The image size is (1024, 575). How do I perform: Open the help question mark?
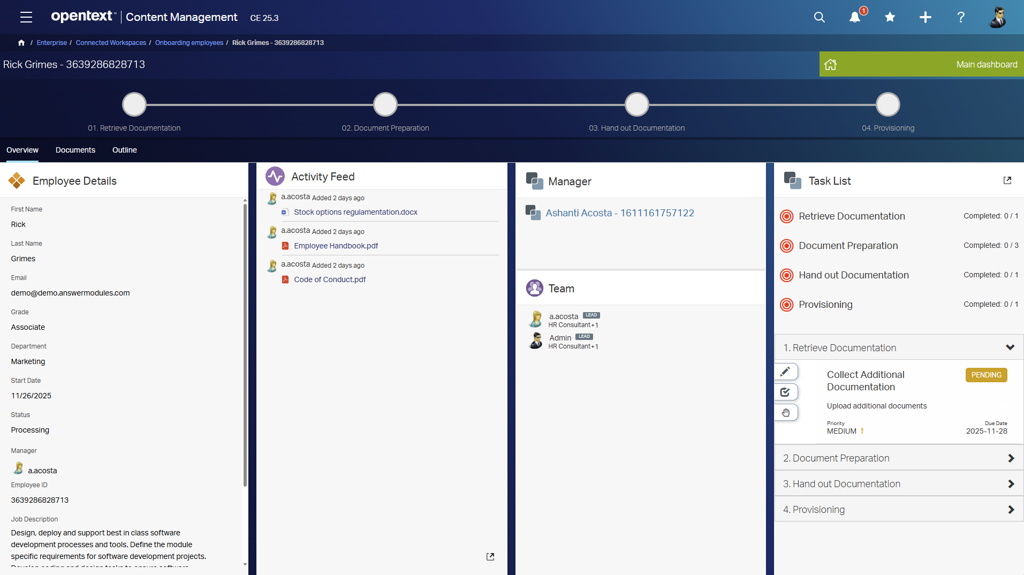pos(961,17)
